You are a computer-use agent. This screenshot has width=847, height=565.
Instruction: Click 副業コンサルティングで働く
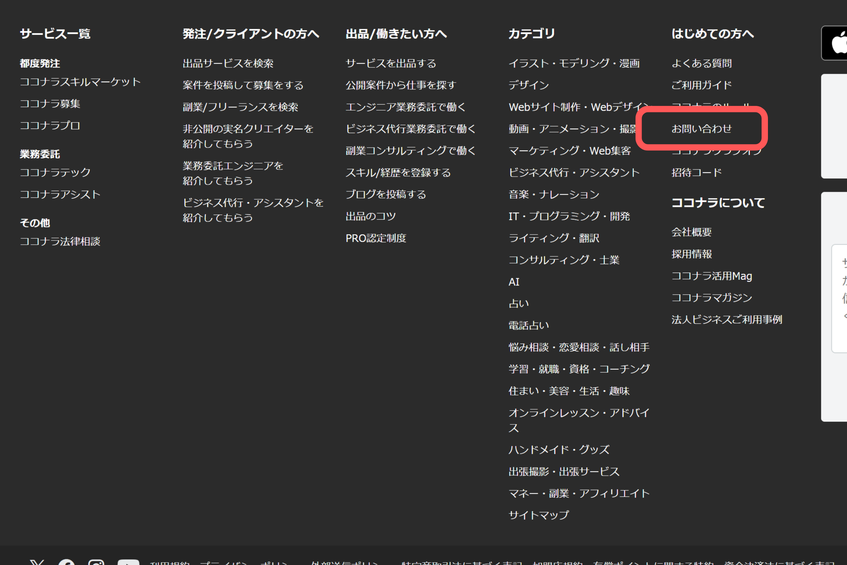tap(411, 151)
